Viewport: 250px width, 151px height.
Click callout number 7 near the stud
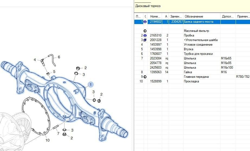(x=58, y=133)
